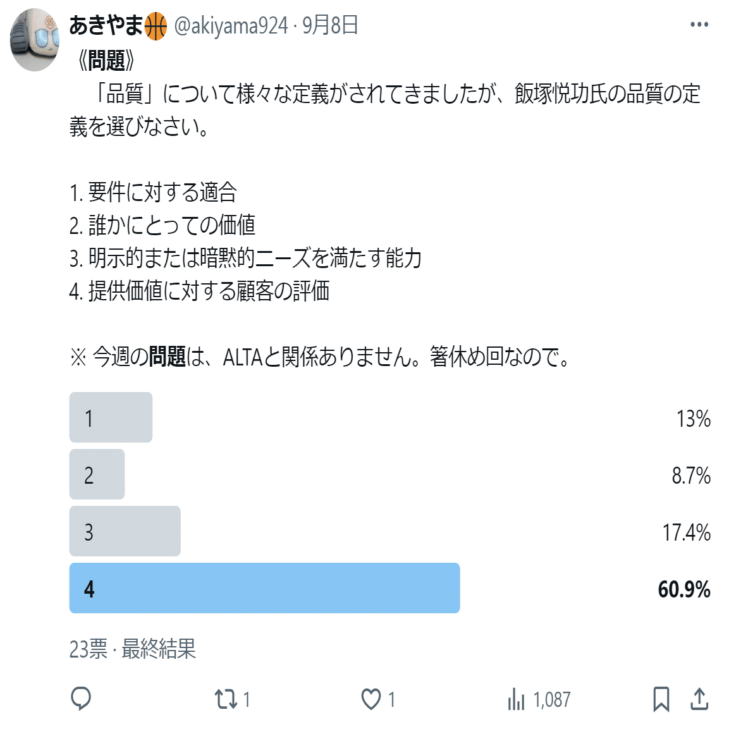Select poll option 1 要件に対する適合
The image size is (729, 729).
tap(111, 417)
